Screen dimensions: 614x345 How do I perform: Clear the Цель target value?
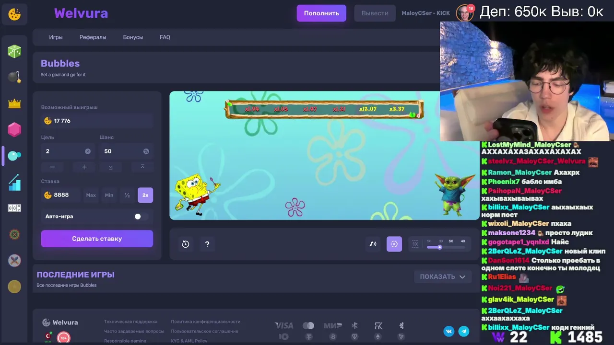point(88,151)
